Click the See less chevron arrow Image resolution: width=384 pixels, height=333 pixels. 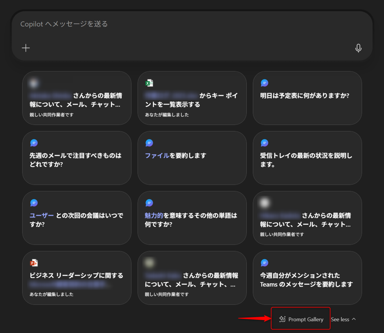coord(354,319)
